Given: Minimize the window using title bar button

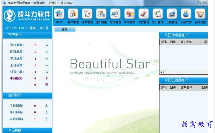Looking at the screenshot, I should pos(202,2).
